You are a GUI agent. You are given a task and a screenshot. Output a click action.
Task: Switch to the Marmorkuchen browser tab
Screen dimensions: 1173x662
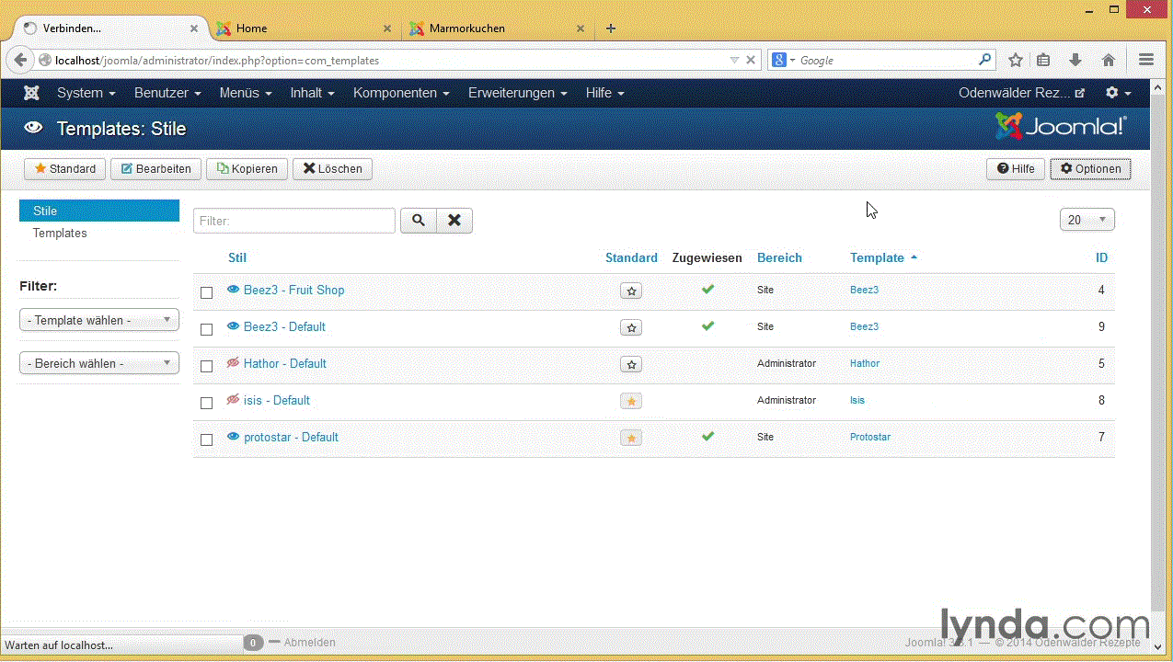(x=496, y=29)
